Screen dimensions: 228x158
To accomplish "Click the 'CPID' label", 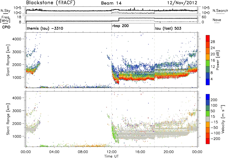I will (6, 27).
